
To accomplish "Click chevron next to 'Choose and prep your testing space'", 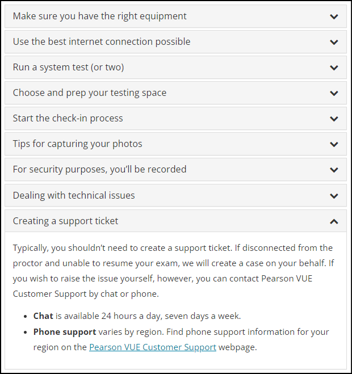I will 334,93.
